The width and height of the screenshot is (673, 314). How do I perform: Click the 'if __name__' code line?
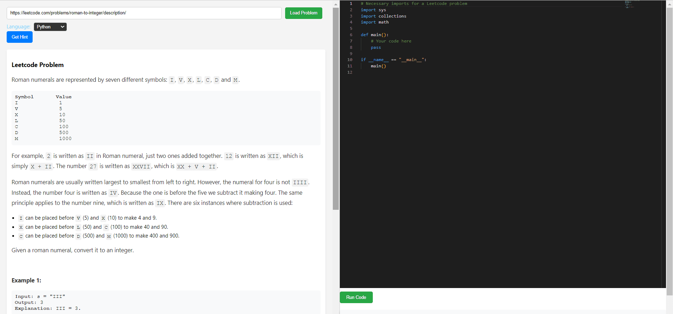tap(393, 60)
